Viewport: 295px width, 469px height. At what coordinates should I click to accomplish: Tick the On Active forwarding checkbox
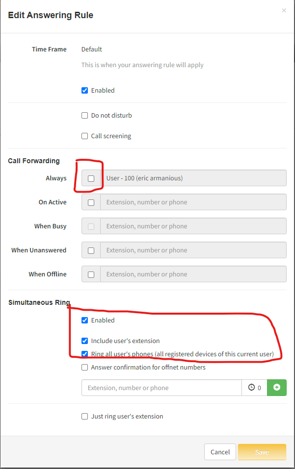pos(91,202)
